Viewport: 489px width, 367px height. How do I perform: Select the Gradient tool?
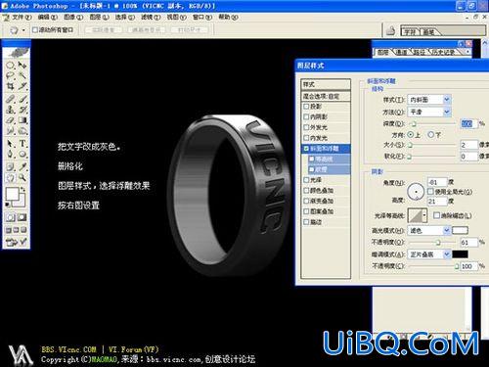(x=22, y=120)
